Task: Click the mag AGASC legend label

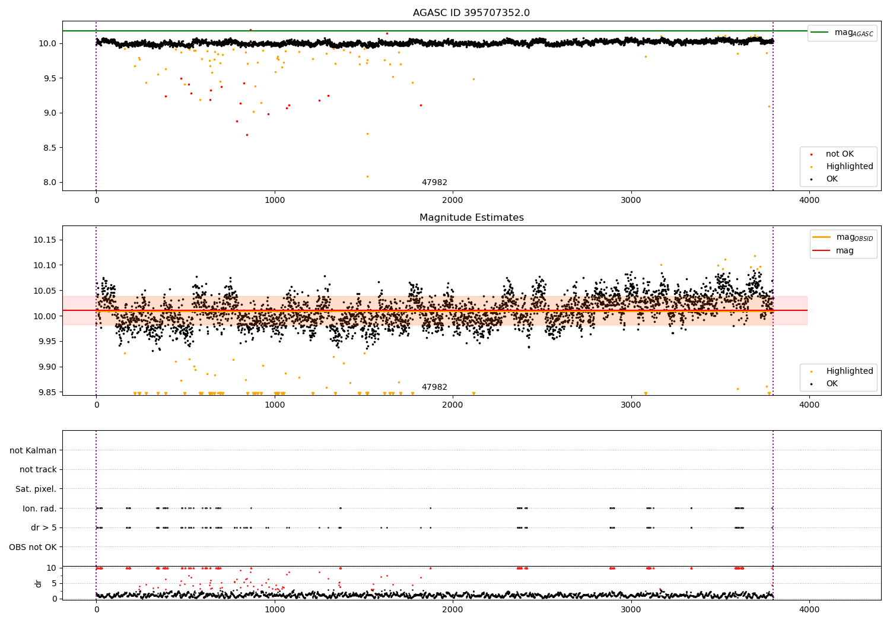Action: 854,33
